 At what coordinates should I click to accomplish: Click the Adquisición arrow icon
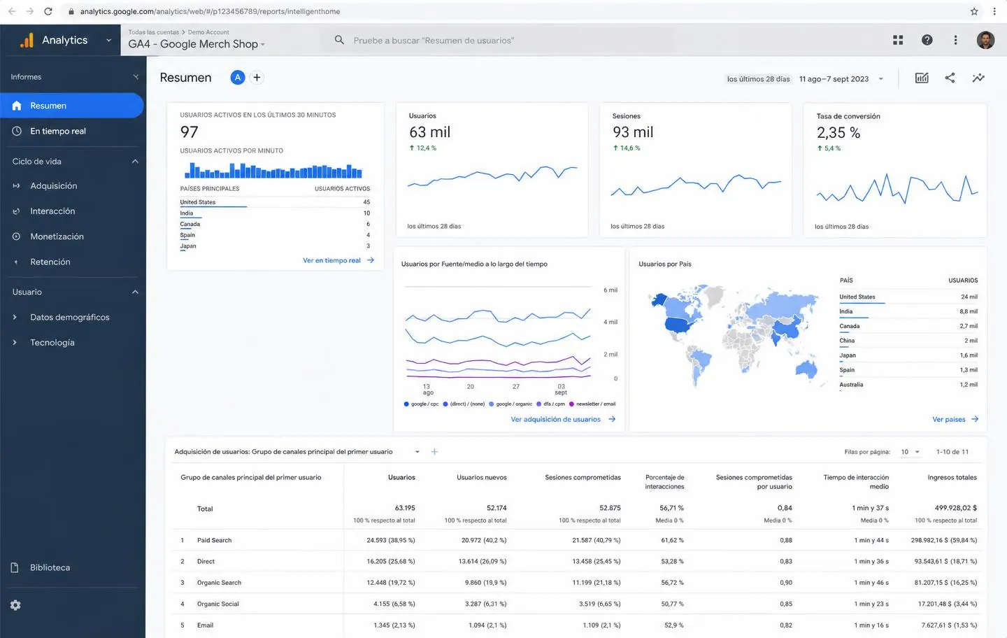click(x=16, y=185)
